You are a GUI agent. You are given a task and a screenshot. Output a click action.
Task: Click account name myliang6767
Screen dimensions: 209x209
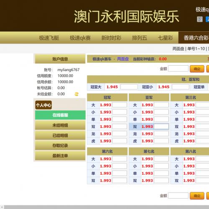(69, 70)
